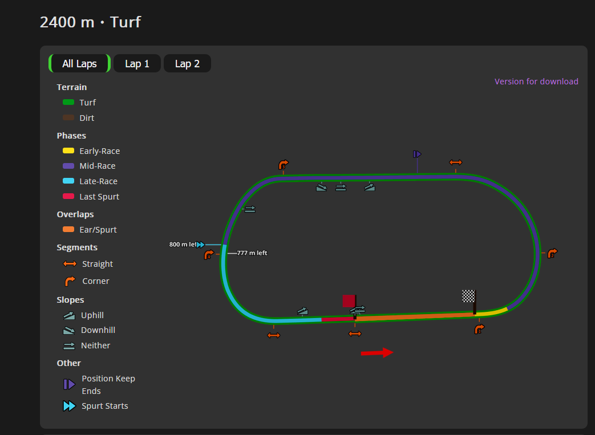Click the green Turf legend swatch
The width and height of the screenshot is (595, 435).
68,102
